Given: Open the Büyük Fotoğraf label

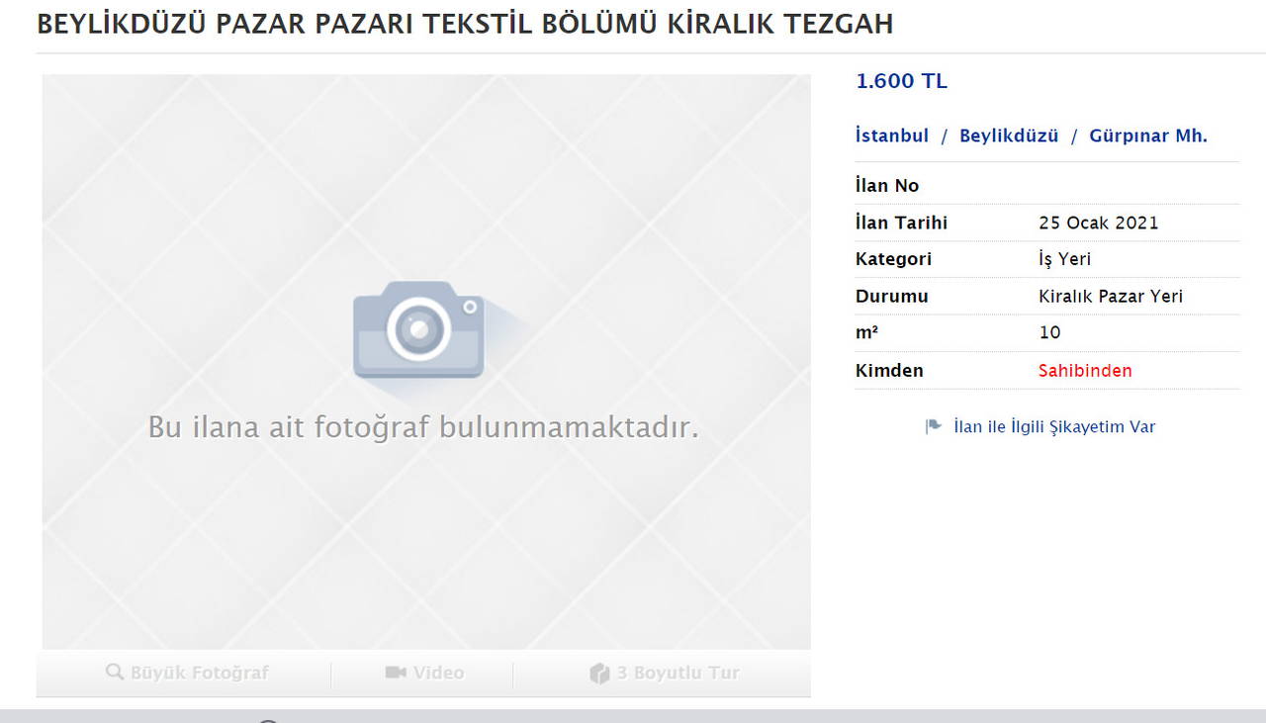Looking at the screenshot, I should [200, 673].
